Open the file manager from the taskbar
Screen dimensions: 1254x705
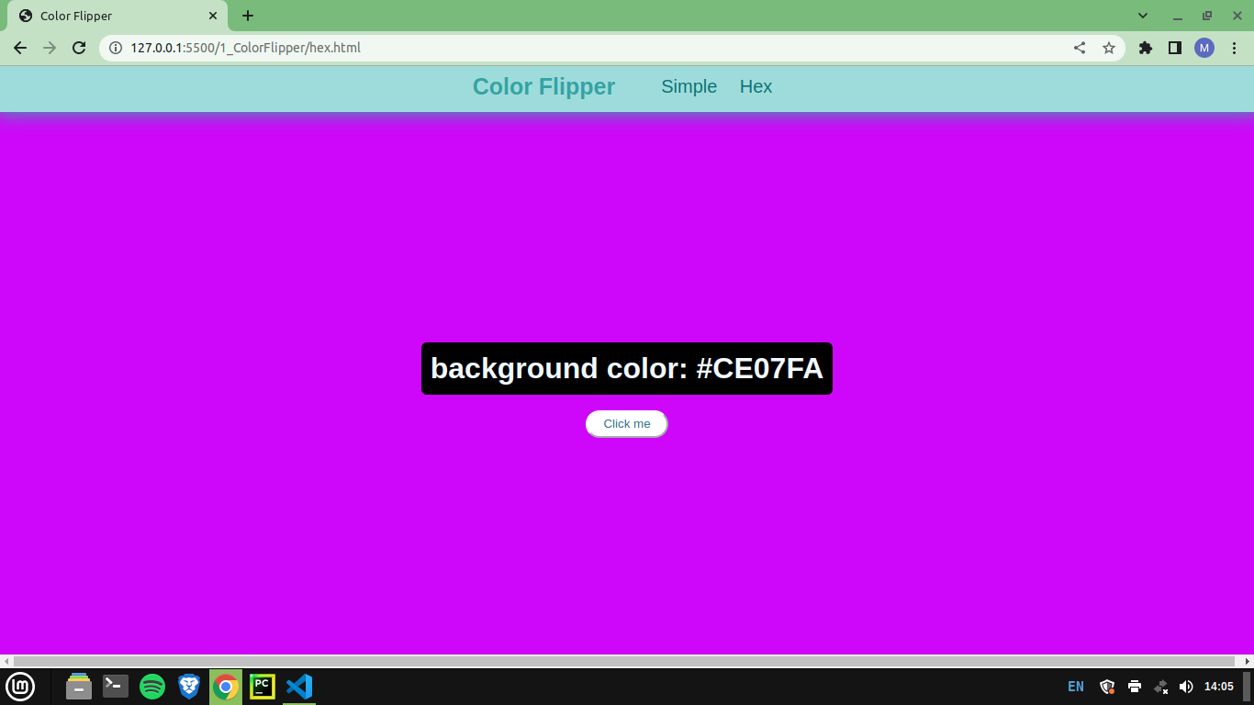(x=78, y=686)
